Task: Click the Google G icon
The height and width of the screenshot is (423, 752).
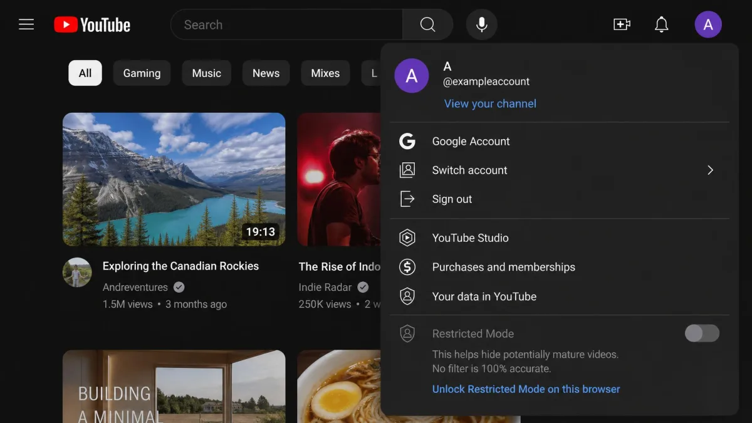Action: point(407,141)
